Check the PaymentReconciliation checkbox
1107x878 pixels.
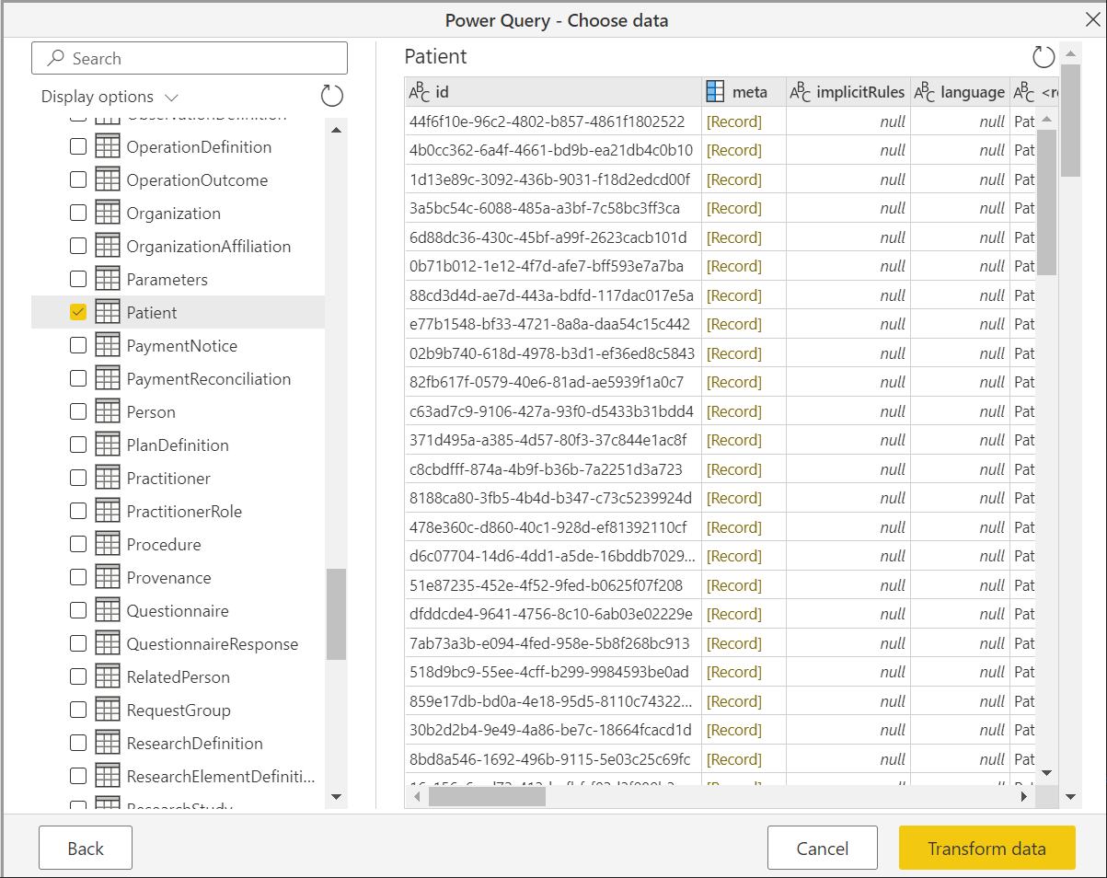pos(78,378)
